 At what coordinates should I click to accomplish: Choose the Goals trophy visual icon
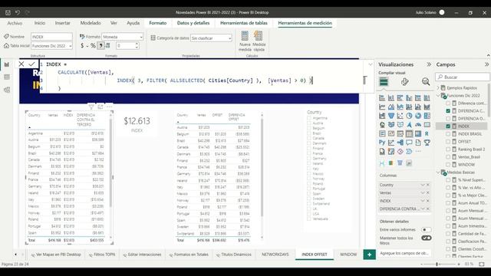[427, 143]
